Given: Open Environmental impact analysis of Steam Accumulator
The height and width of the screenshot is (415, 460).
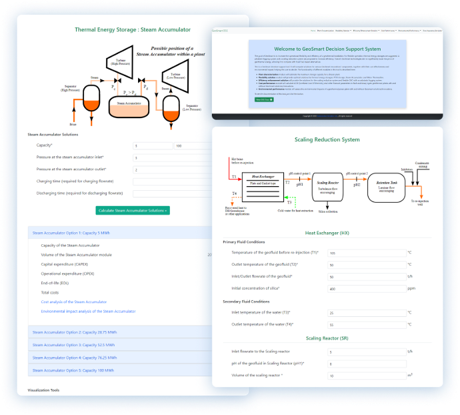Looking at the screenshot, I should 88,311.
